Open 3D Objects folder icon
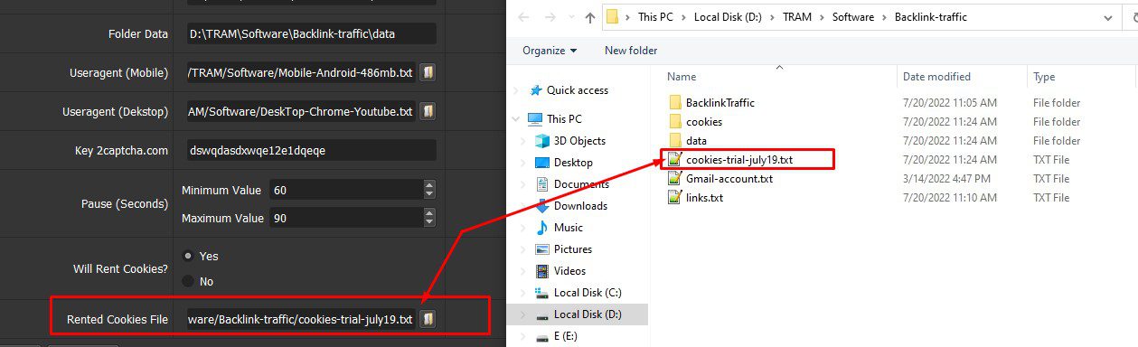 tap(542, 141)
